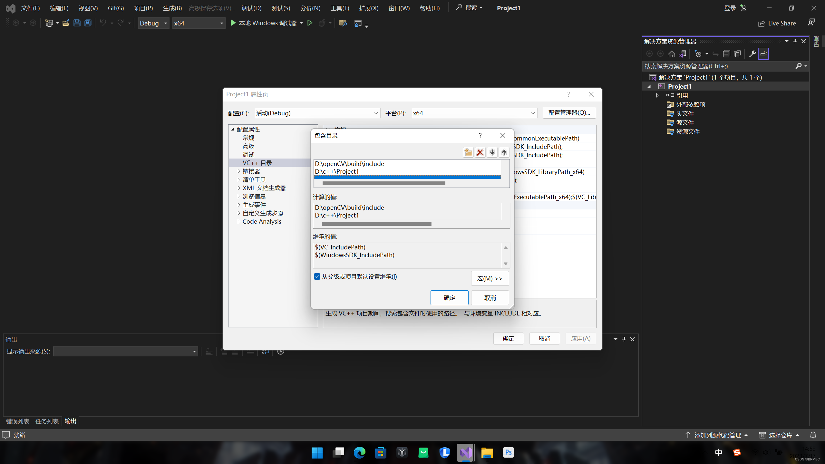825x464 pixels.
Task: Open Microsoft Edge from taskbar
Action: coord(359,453)
